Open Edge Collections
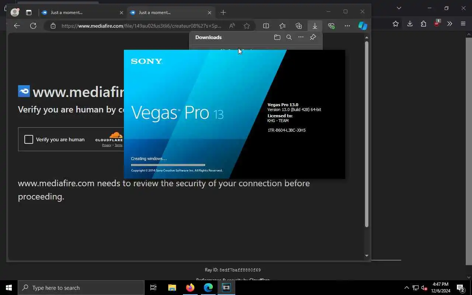Image resolution: width=472 pixels, height=295 pixels. [299, 26]
